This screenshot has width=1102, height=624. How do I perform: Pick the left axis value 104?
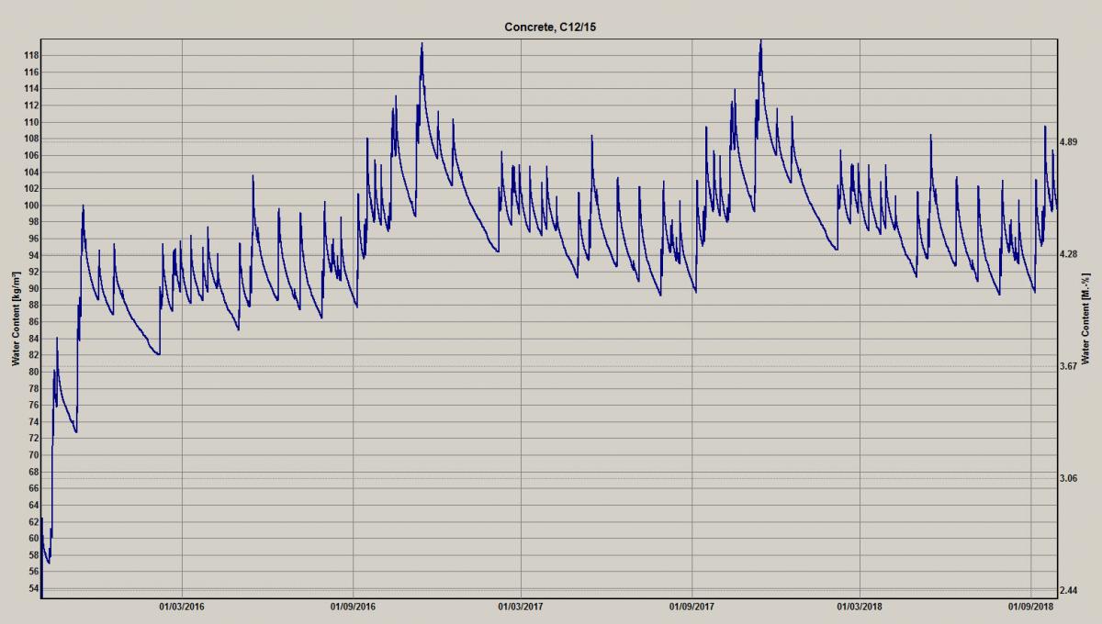[x=30, y=172]
